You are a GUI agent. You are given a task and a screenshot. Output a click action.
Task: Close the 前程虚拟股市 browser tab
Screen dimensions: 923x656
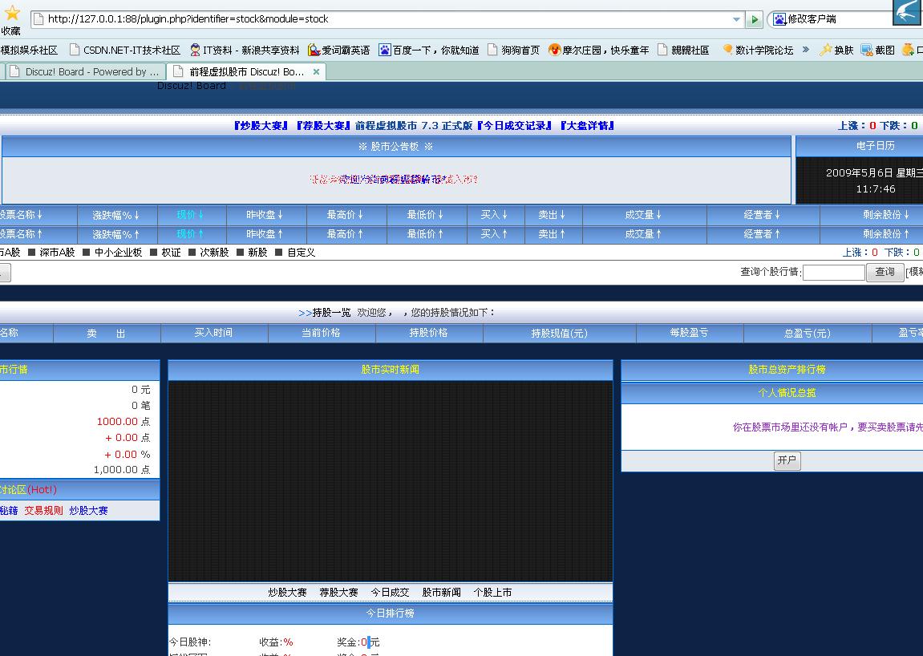click(316, 71)
